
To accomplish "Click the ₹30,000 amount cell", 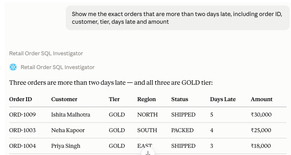I will [261, 114].
